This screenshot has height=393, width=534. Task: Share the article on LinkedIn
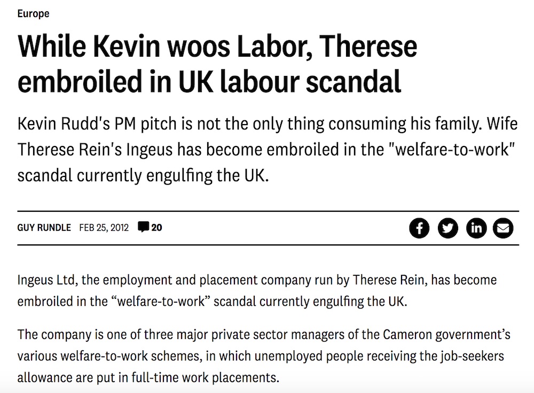pos(476,228)
